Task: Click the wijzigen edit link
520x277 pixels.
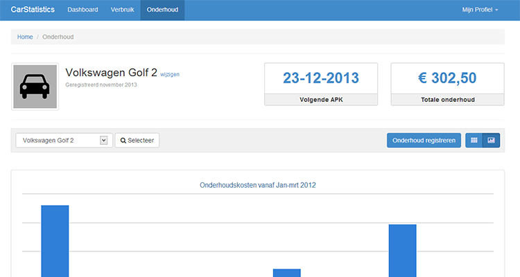Action: point(170,73)
